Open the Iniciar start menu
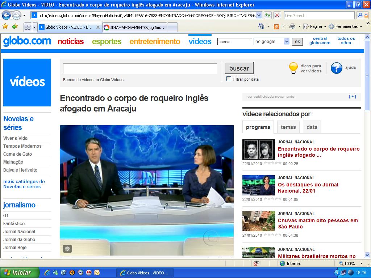The width and height of the screenshot is (371, 278). coord(20,273)
